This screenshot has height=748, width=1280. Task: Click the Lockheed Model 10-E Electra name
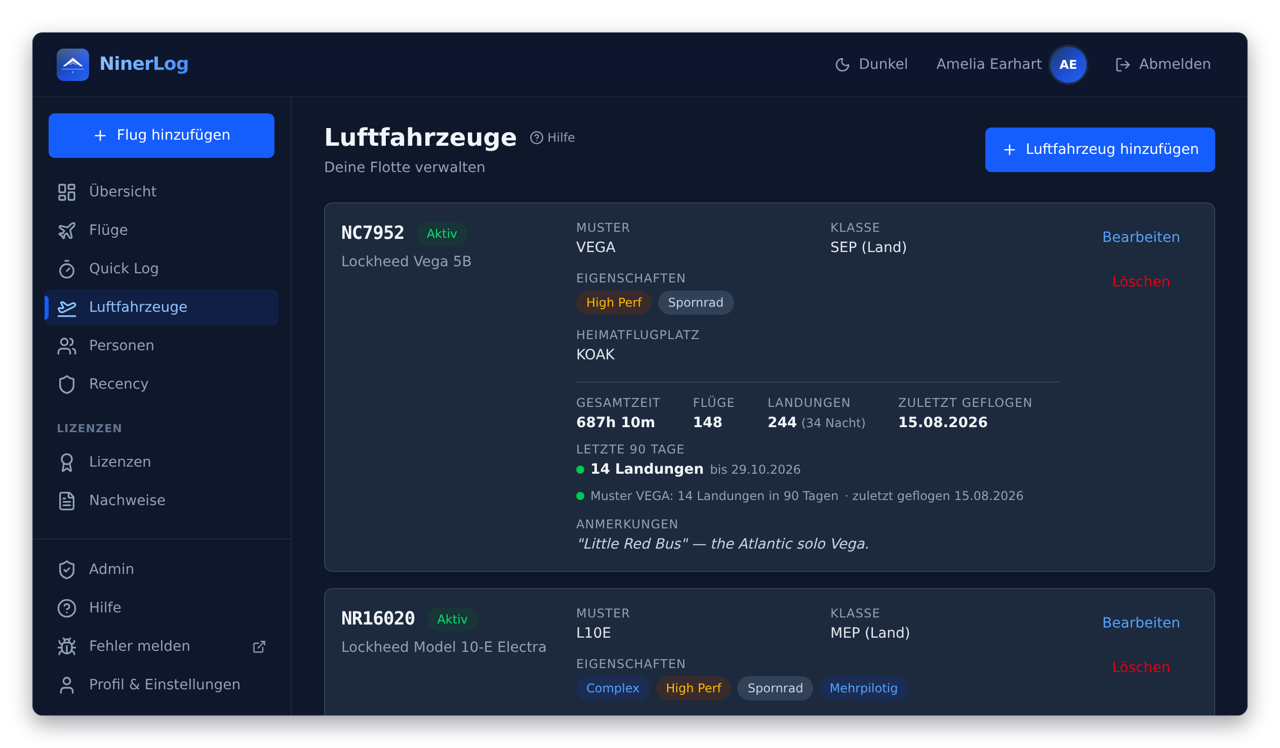(x=444, y=647)
